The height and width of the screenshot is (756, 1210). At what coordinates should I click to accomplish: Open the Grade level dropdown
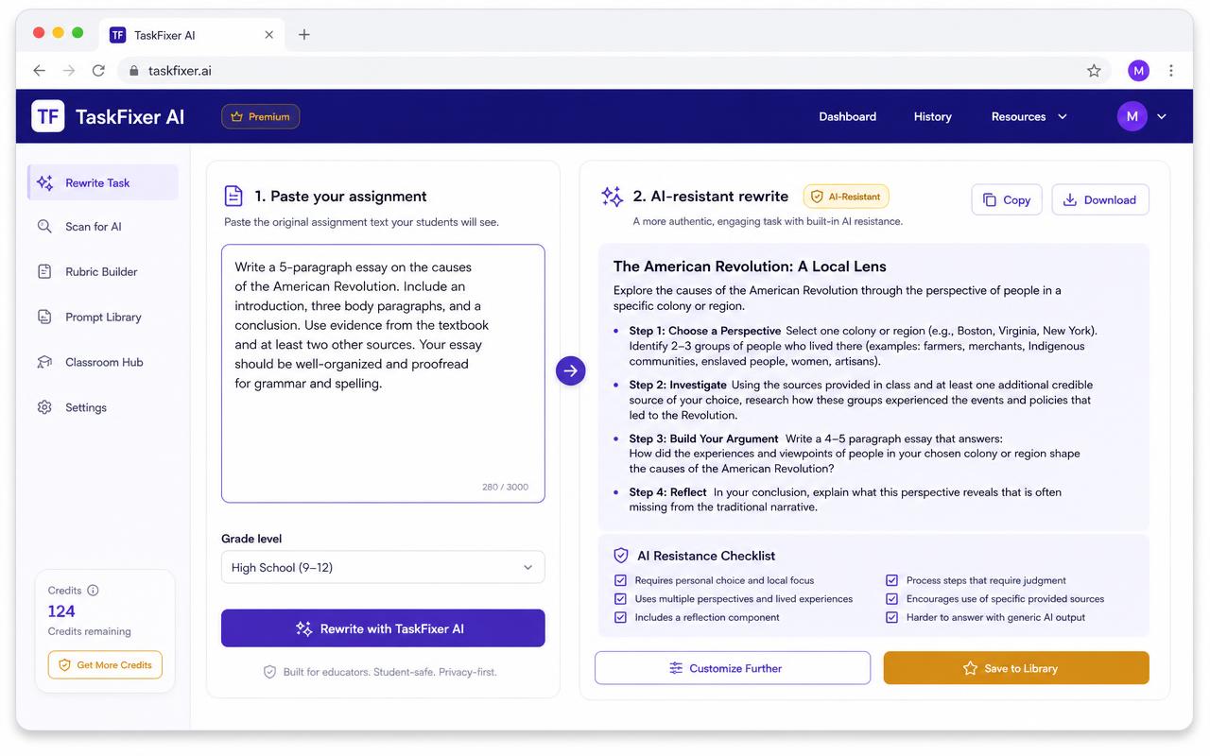[383, 567]
